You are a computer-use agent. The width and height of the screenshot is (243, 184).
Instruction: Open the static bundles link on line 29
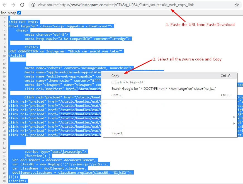click(81, 135)
